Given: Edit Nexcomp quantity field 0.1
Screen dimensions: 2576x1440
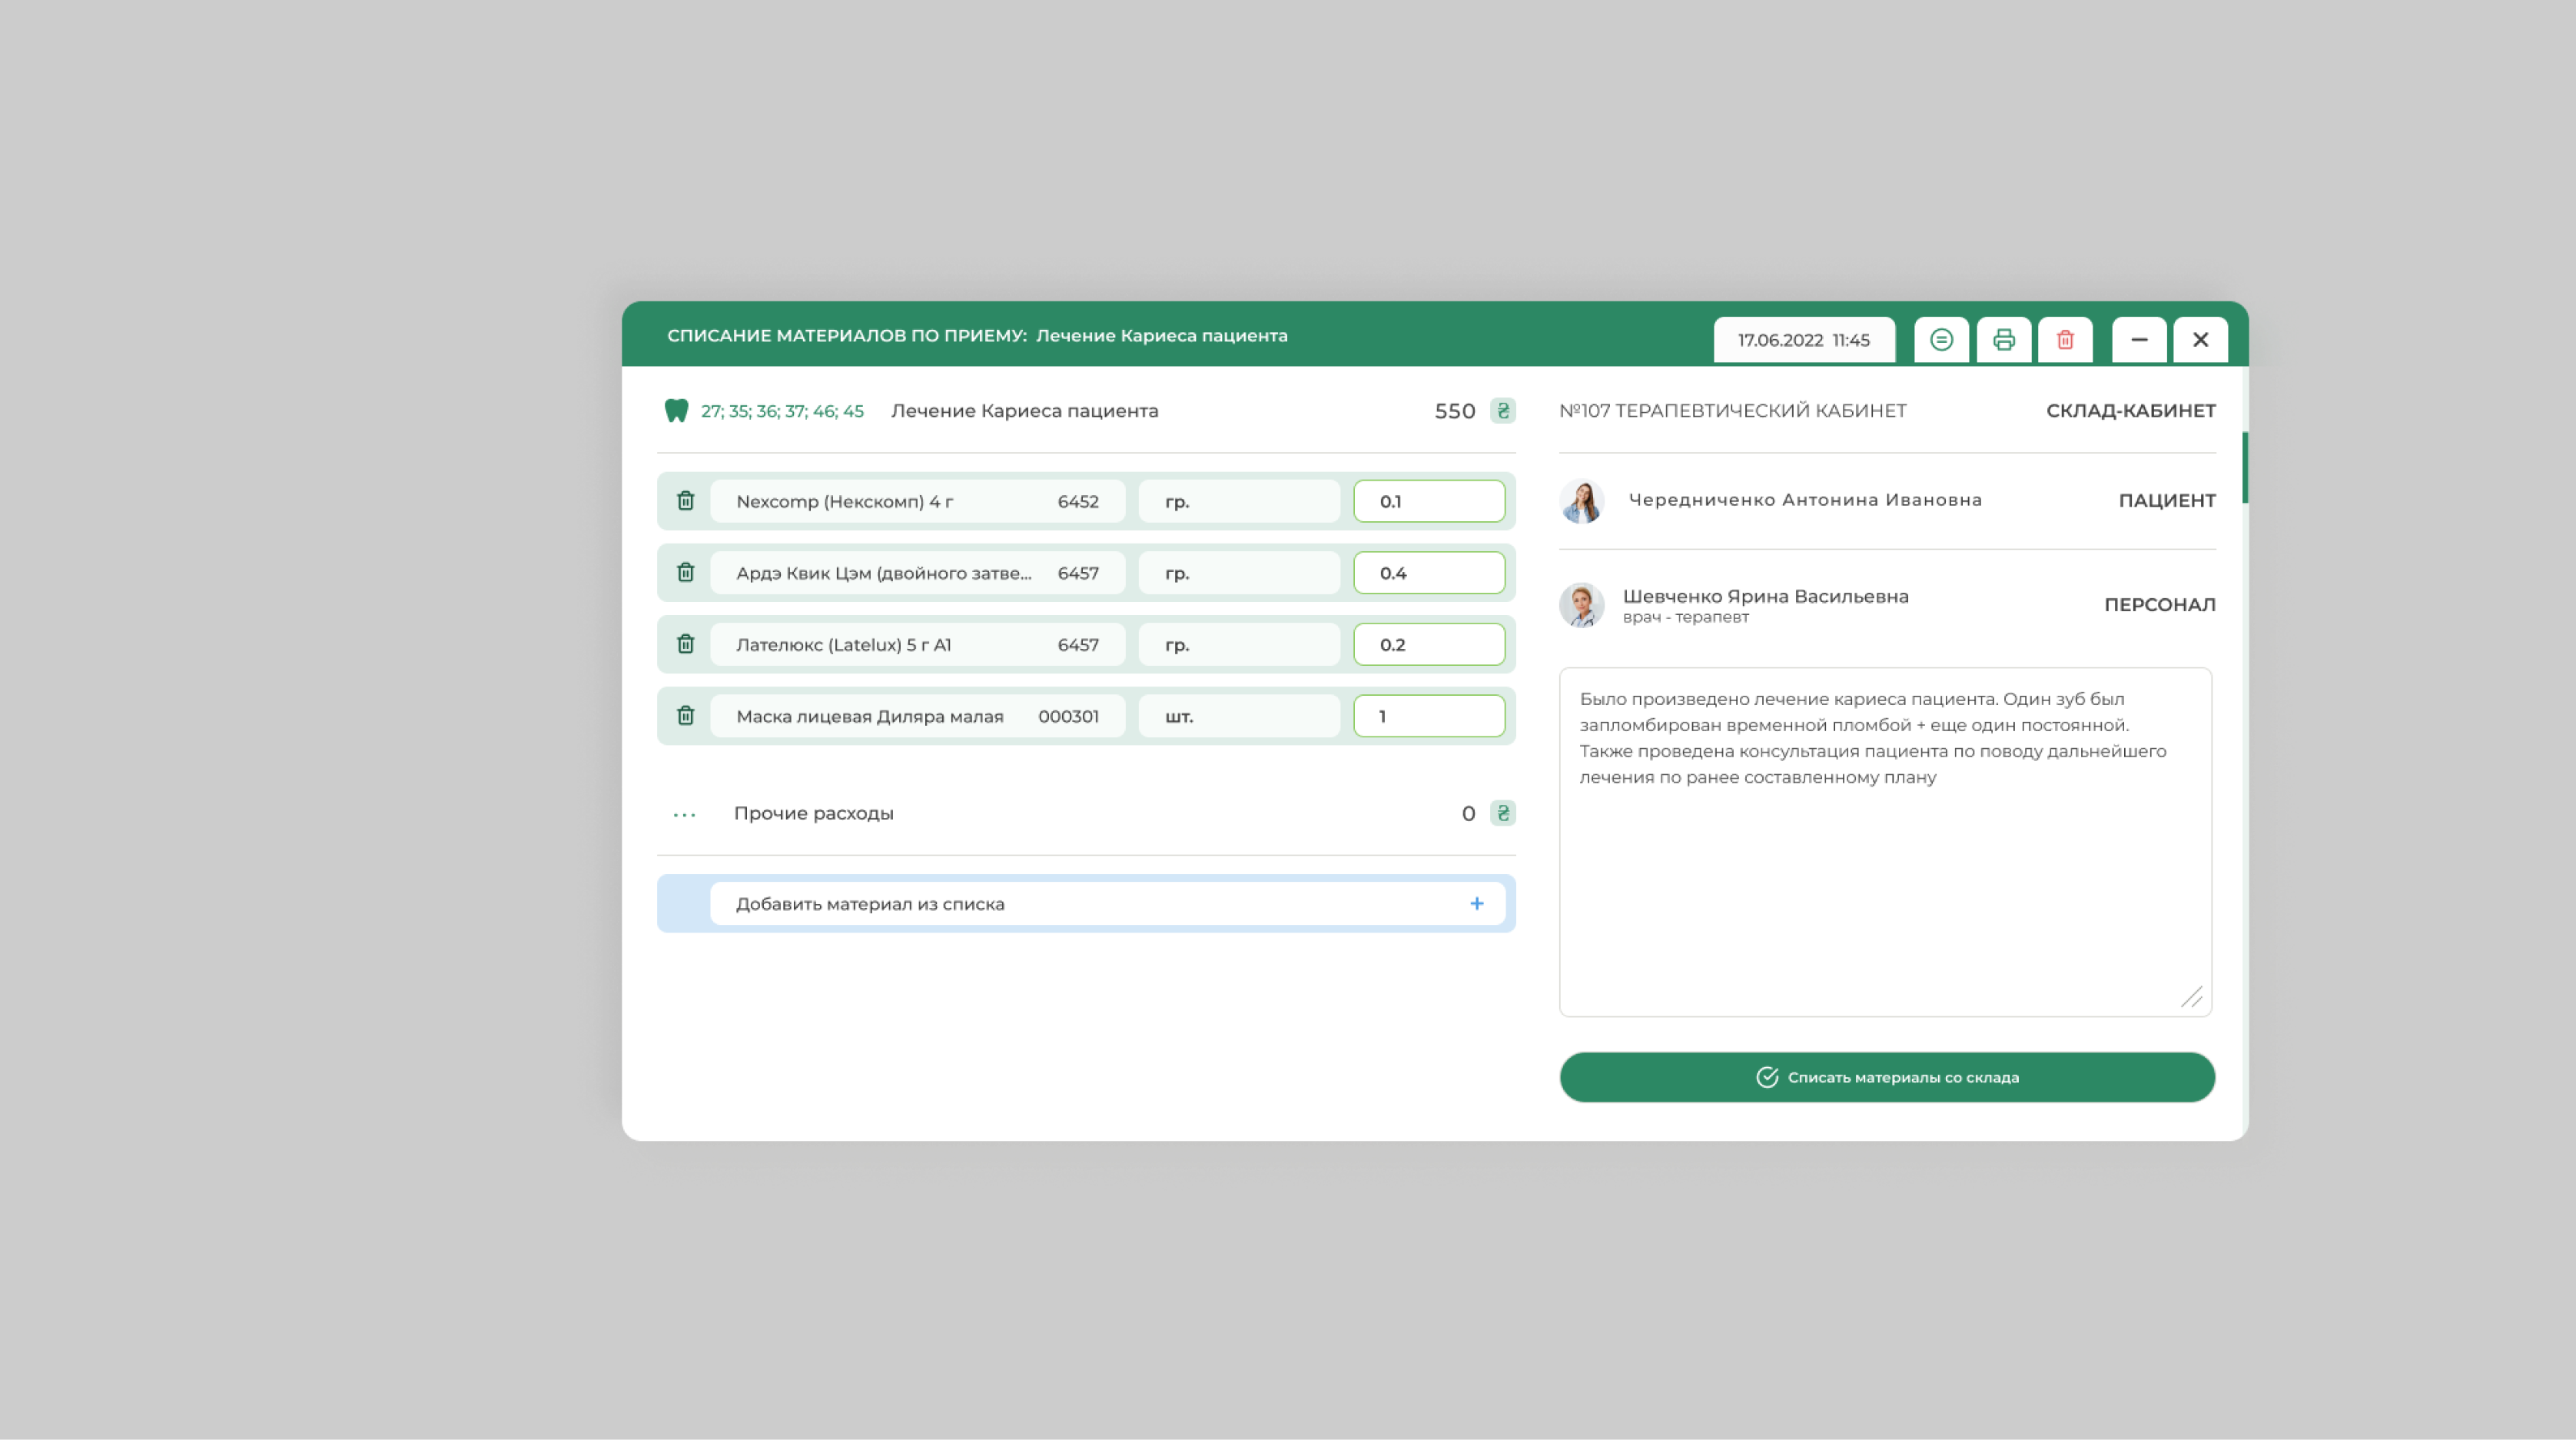Looking at the screenshot, I should 1428,501.
